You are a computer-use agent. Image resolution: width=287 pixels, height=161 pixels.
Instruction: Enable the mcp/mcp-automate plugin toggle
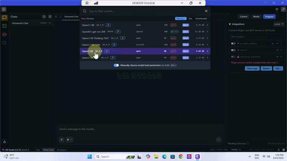coord(233,57)
